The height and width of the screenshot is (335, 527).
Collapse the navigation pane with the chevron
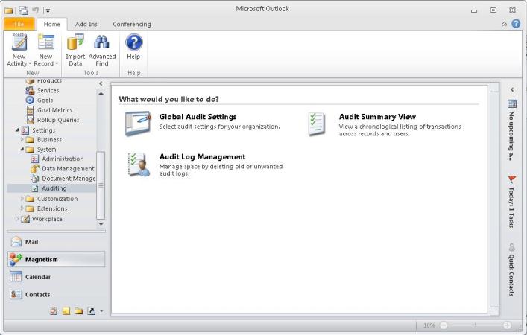101,84
